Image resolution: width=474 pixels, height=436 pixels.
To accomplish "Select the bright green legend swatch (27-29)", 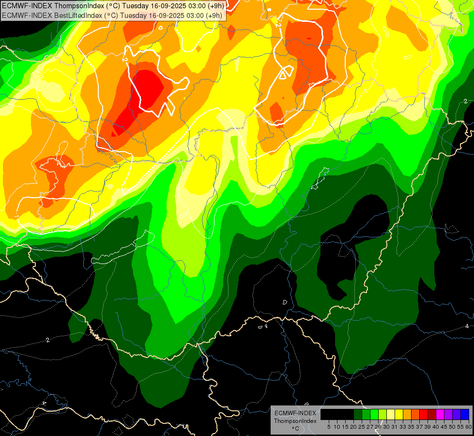I will pos(374,414).
